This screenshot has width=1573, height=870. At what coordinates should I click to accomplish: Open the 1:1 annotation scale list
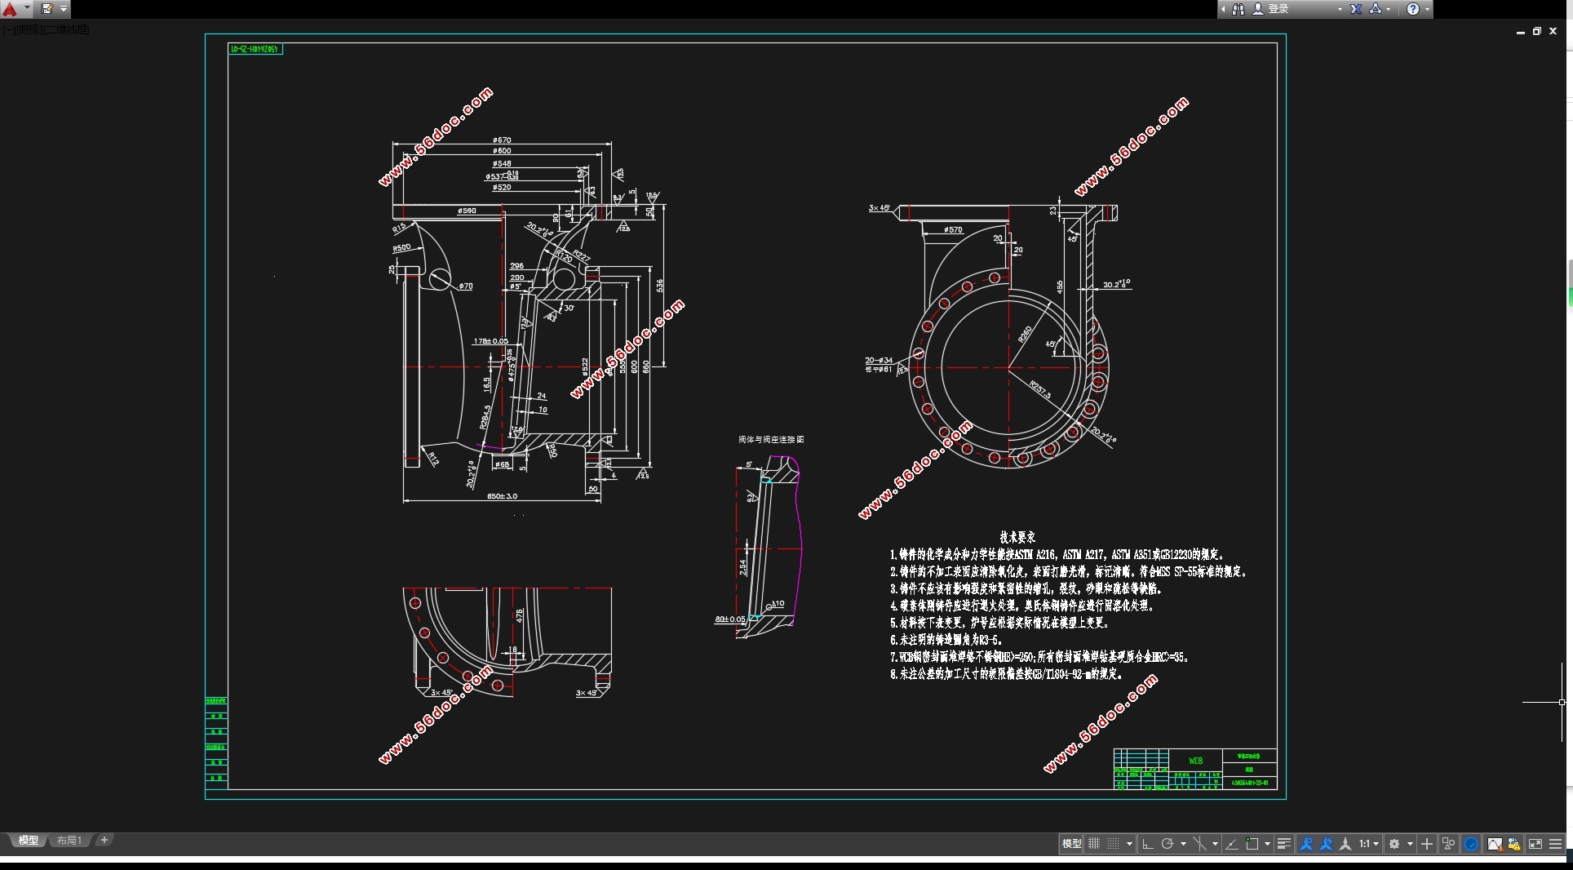pyautogui.click(x=1368, y=844)
